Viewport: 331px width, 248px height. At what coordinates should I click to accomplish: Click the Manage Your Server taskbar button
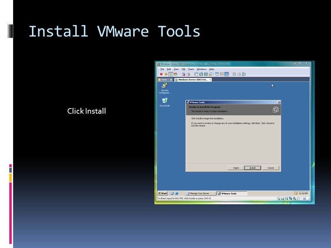coord(201,193)
